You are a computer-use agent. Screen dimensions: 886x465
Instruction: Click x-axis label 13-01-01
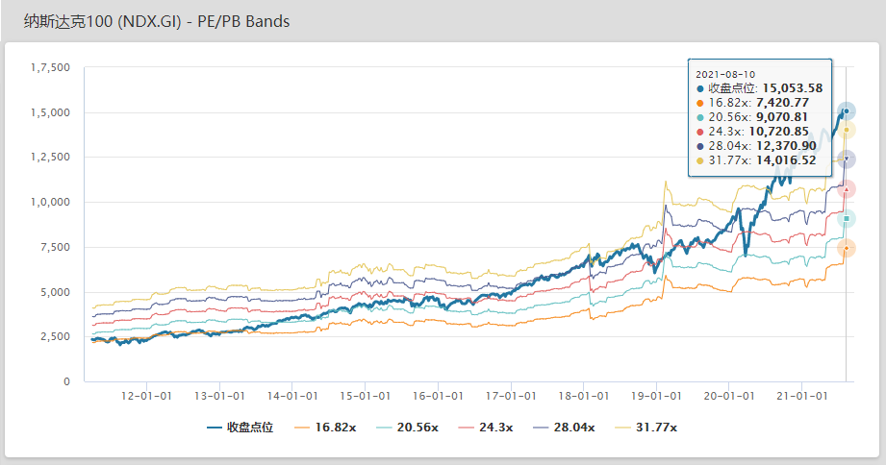tap(219, 396)
